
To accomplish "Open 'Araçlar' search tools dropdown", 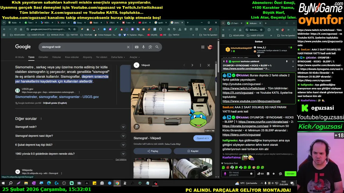I will coord(135,57).
